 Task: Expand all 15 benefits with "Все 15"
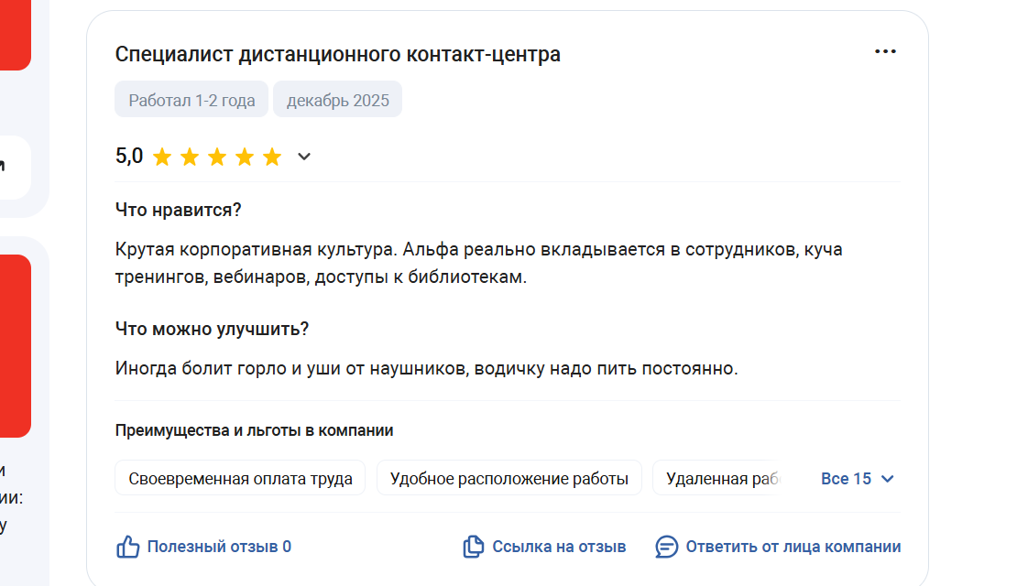[846, 478]
